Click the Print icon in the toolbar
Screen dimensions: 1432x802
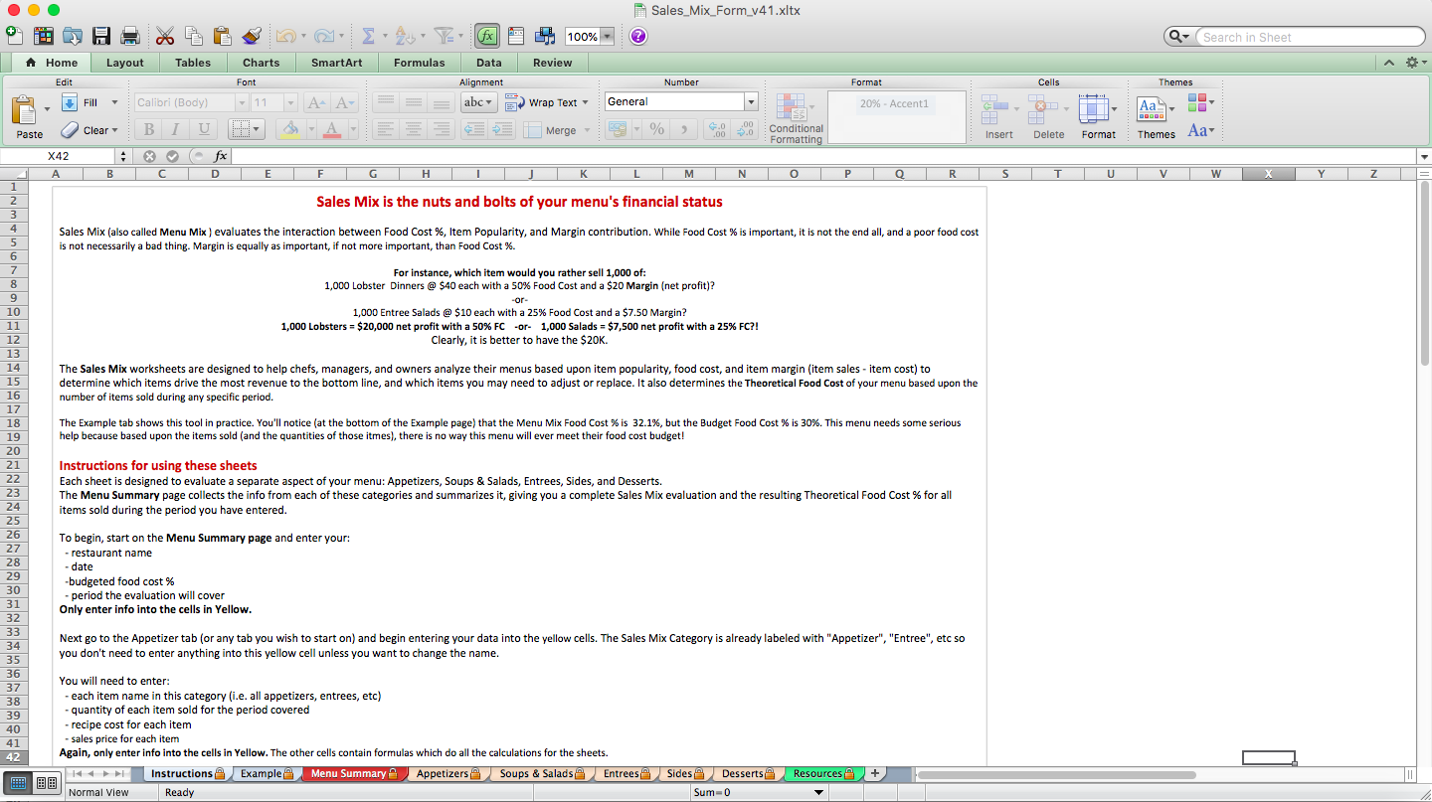(x=129, y=35)
